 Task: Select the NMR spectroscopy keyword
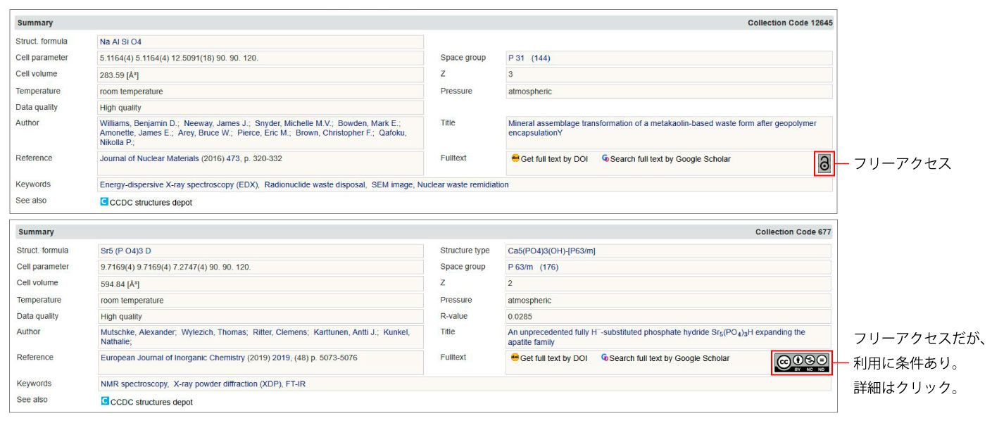point(134,384)
